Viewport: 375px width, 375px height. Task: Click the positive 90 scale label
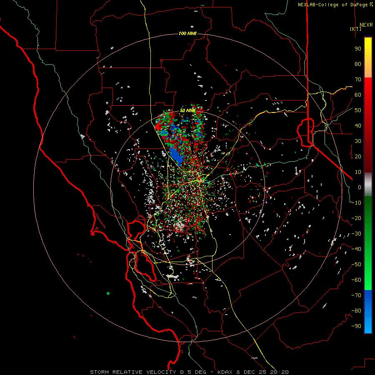click(x=358, y=49)
